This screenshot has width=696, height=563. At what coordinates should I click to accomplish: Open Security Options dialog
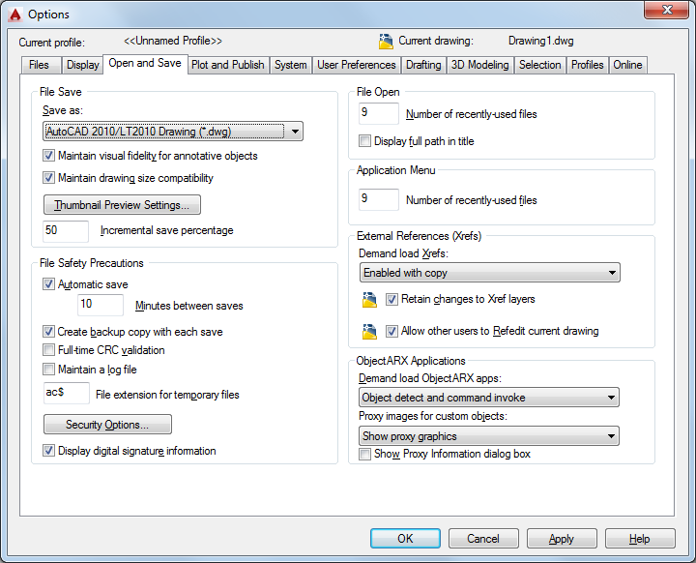(107, 425)
